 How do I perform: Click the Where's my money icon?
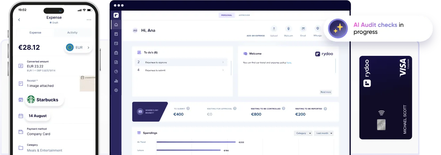[140, 112]
